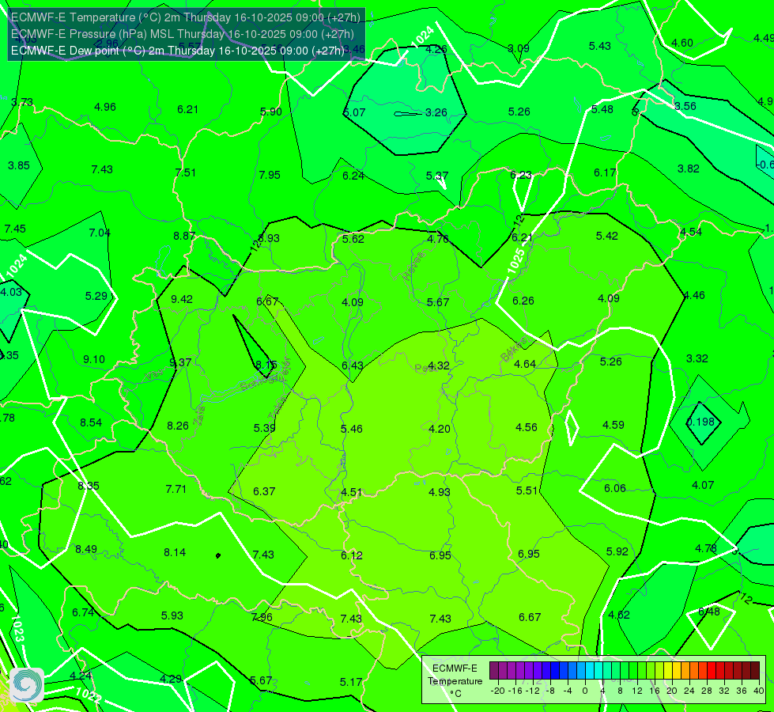Click the dew point value 3.26

point(436,112)
